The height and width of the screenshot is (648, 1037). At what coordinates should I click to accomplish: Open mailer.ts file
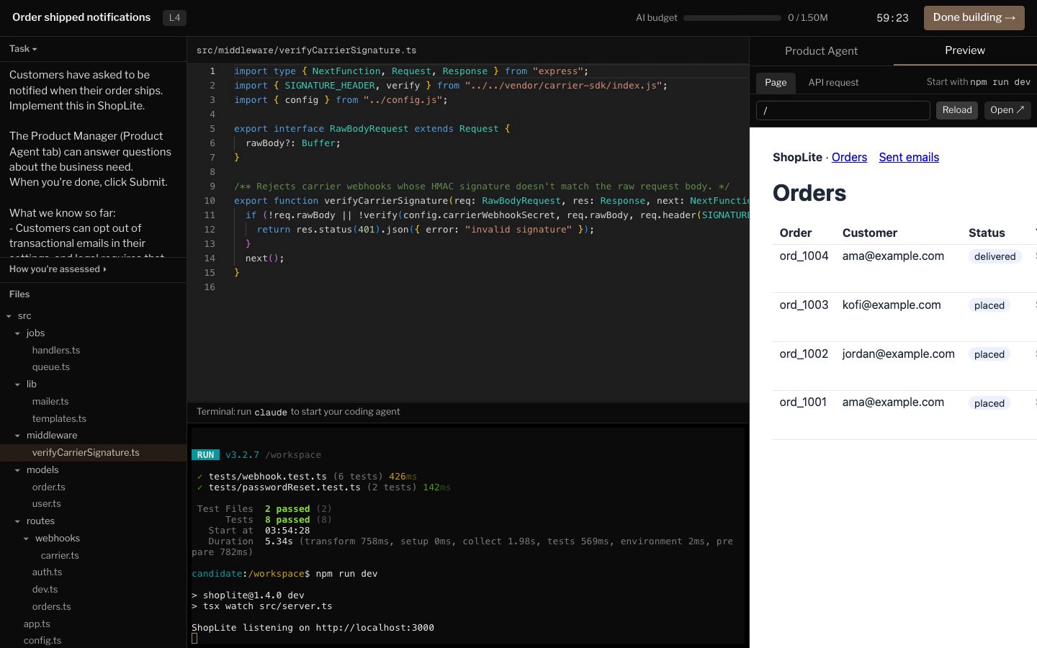pos(50,402)
